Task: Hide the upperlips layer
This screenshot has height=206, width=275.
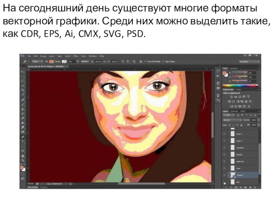Action: pos(224,148)
